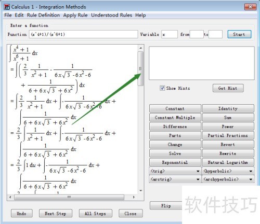Open the Edit menu
260x224 pixels.
[x=19, y=15]
